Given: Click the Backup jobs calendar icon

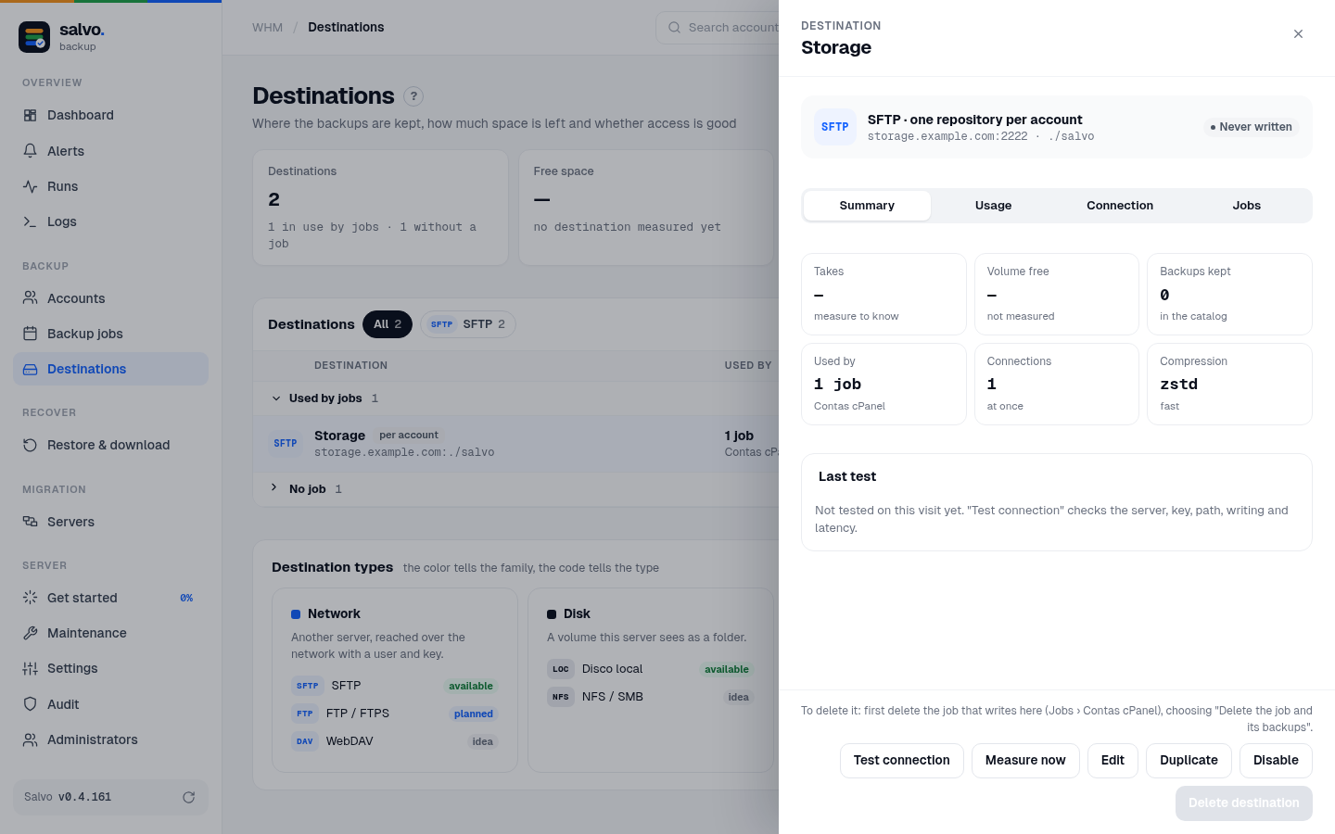Looking at the screenshot, I should tap(30, 334).
